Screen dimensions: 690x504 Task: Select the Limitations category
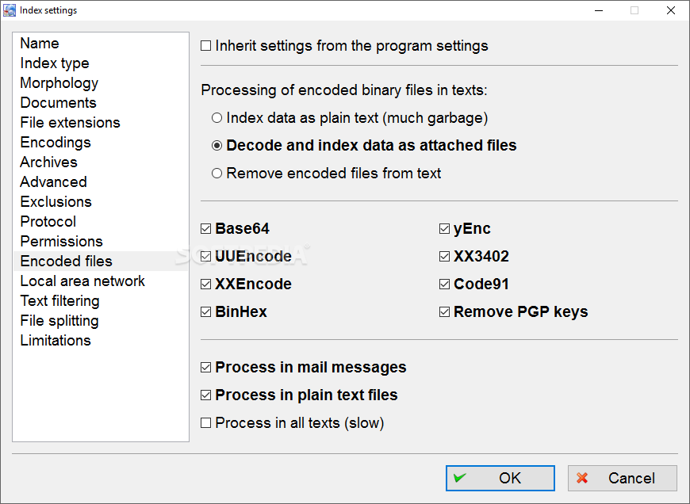click(x=56, y=340)
